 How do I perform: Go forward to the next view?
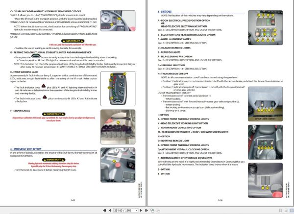click(x=158, y=211)
